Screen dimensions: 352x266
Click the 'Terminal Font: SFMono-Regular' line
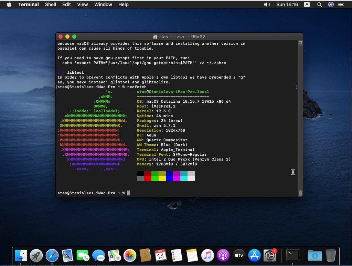point(172,154)
